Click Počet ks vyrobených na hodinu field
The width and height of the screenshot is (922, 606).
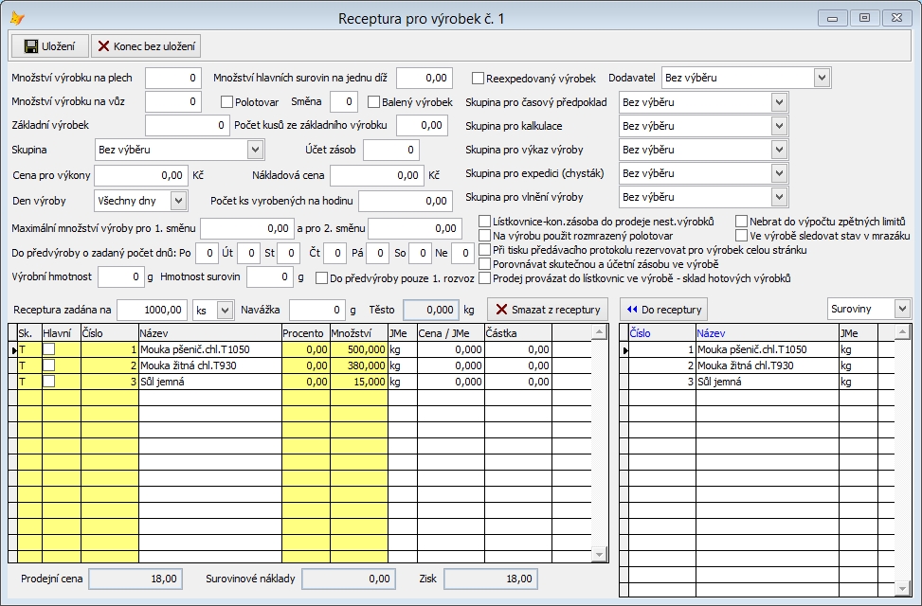tap(406, 201)
